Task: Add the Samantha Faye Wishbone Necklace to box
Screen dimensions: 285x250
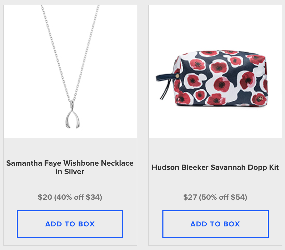Action: 70,224
